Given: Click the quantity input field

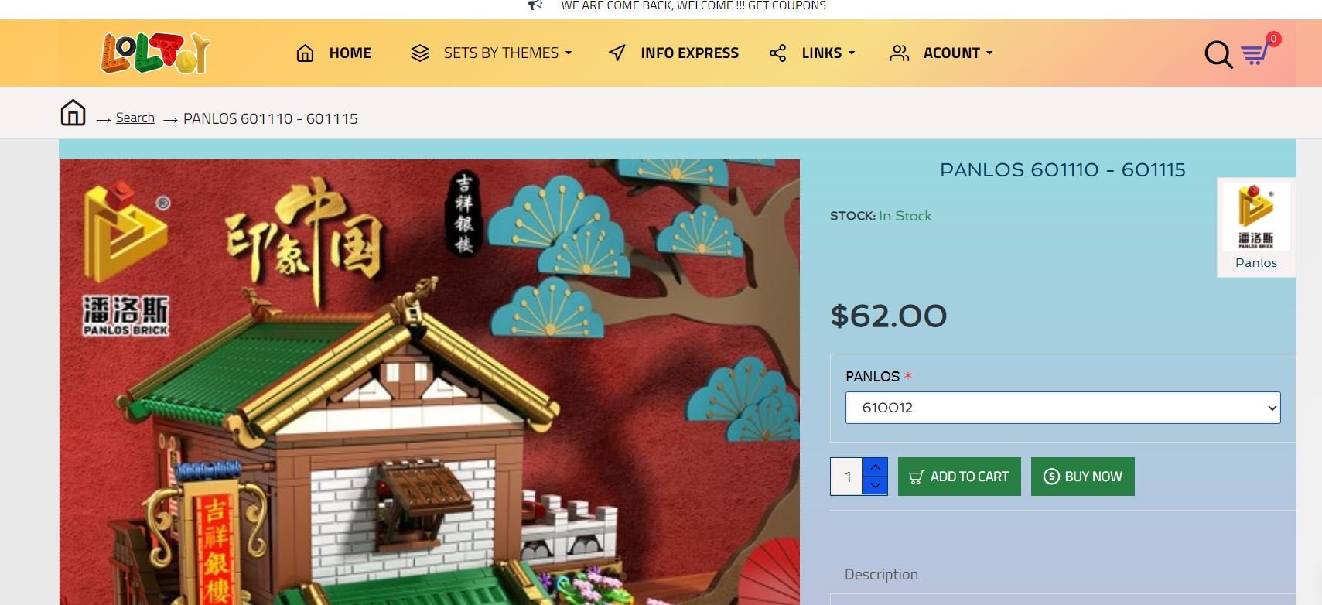Looking at the screenshot, I should pyautogui.click(x=847, y=477).
